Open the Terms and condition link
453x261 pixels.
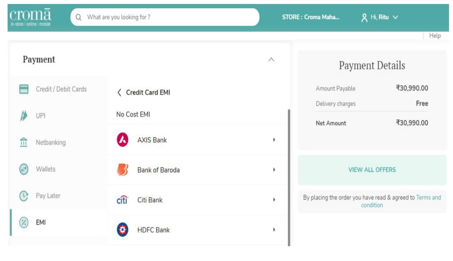coord(401,201)
